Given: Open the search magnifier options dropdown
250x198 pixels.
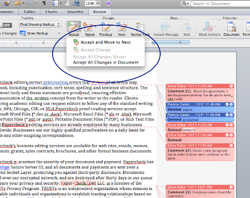Looking at the screenshot, I should point(185,3).
